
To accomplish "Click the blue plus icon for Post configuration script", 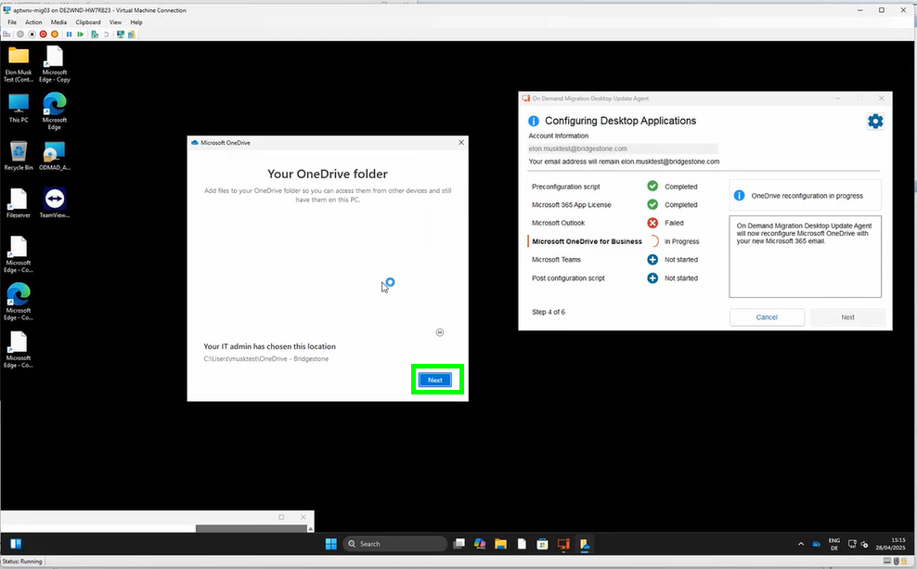I will click(x=652, y=278).
